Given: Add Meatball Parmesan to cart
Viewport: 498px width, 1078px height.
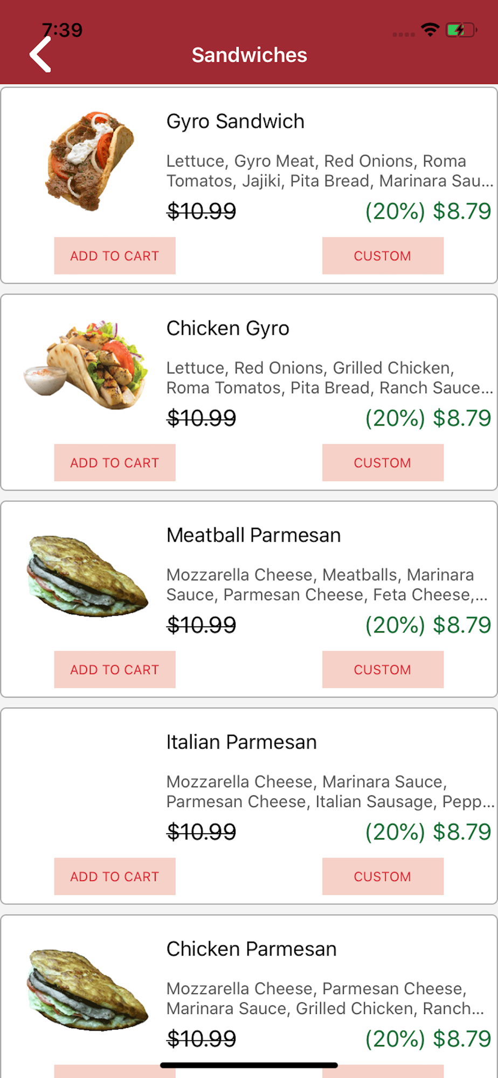Looking at the screenshot, I should click(115, 669).
